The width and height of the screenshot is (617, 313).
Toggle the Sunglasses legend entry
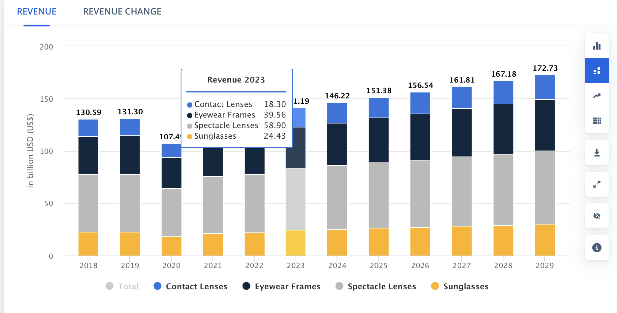pos(460,286)
